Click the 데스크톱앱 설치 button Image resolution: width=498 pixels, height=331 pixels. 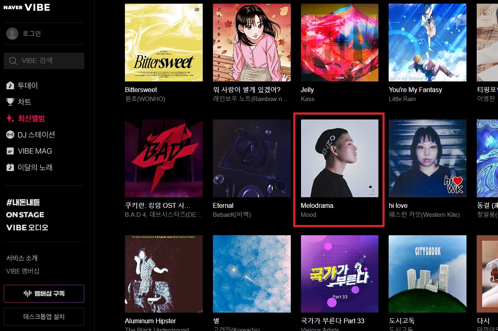coord(44,317)
